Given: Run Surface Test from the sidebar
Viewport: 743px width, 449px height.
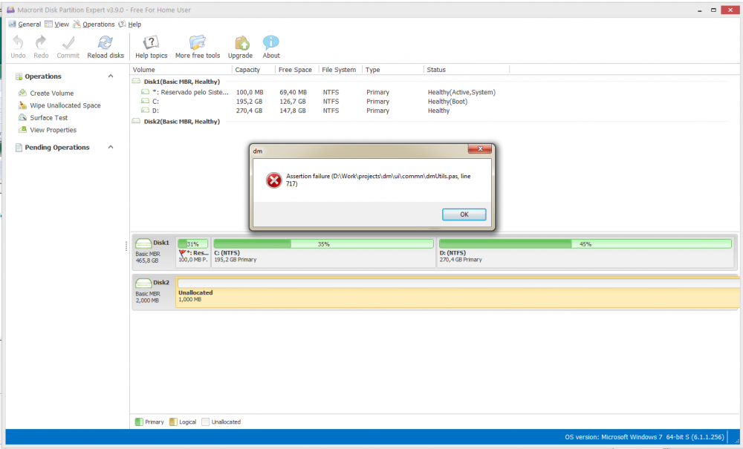Looking at the screenshot, I should point(48,118).
